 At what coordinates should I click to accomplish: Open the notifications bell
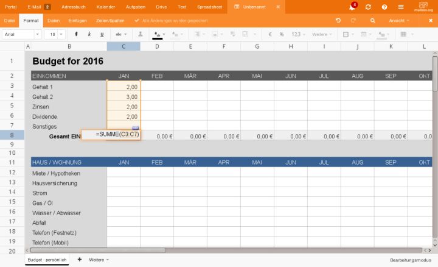click(352, 7)
